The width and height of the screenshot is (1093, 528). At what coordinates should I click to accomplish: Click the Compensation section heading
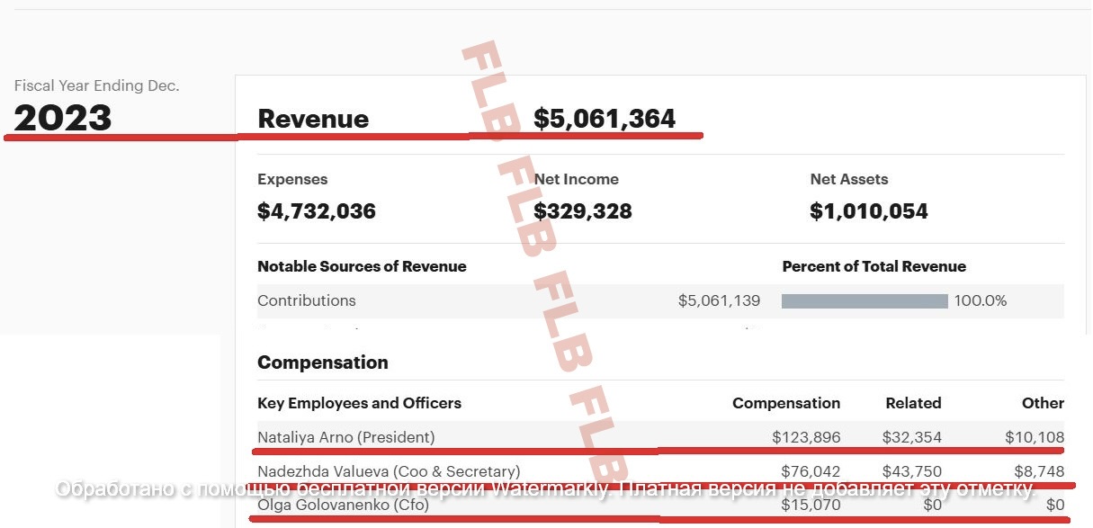(x=323, y=362)
